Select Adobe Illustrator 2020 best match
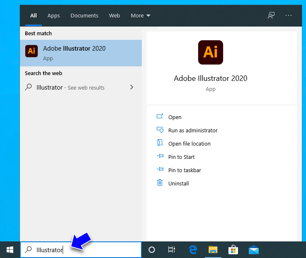The image size is (306, 258). click(x=81, y=53)
